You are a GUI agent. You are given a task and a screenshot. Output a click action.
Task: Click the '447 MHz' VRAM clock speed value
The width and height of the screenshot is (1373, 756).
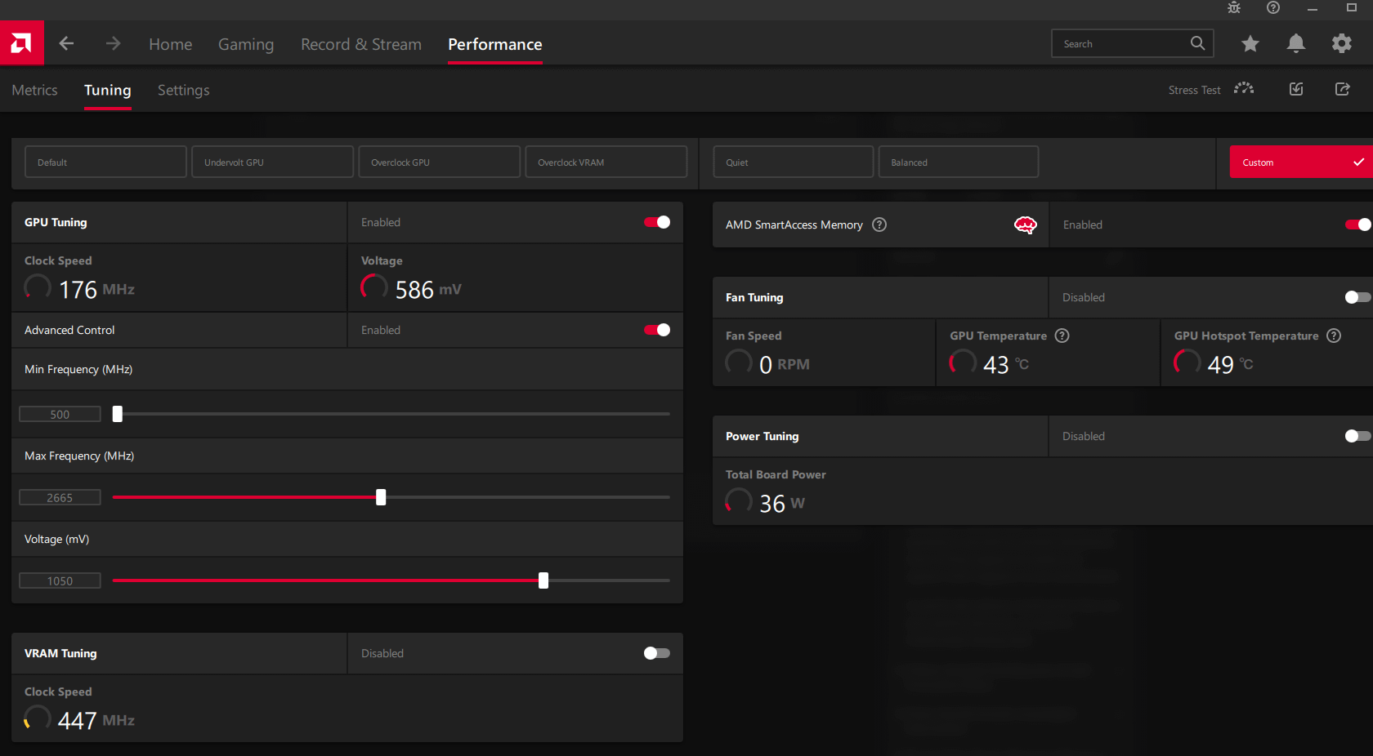(x=96, y=720)
